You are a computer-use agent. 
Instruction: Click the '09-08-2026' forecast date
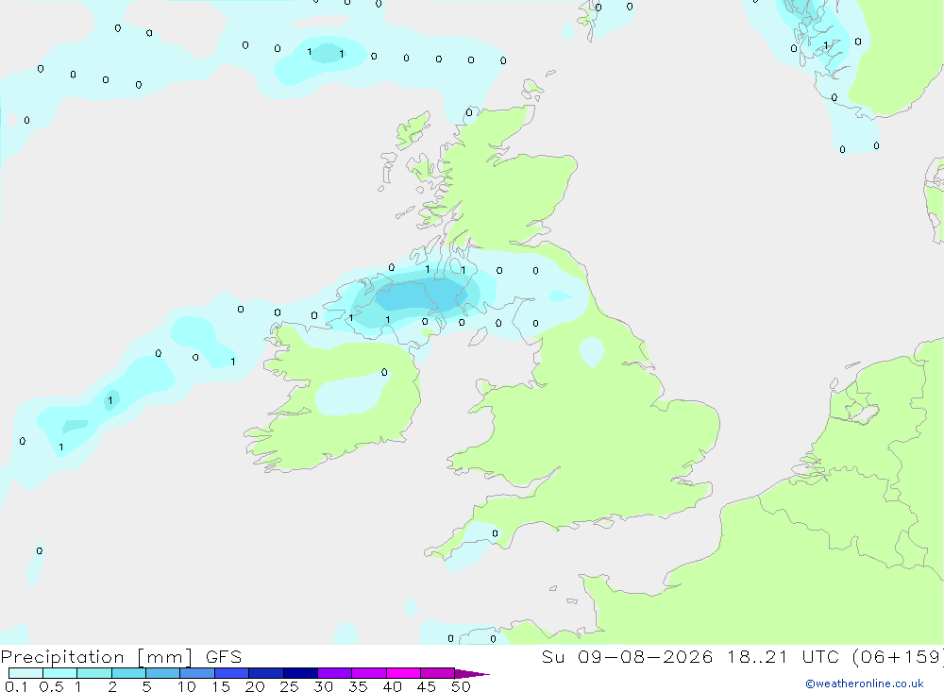[x=646, y=656]
